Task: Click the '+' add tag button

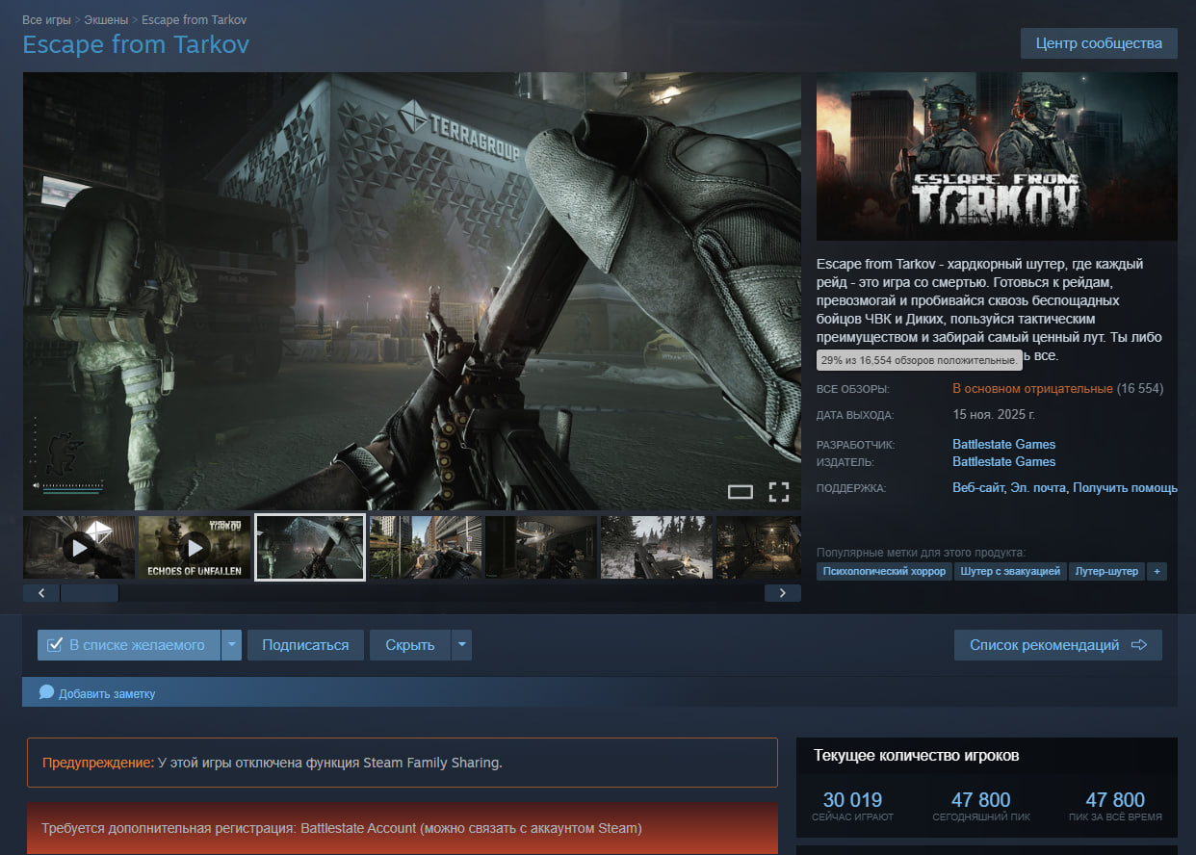Action: [1157, 572]
